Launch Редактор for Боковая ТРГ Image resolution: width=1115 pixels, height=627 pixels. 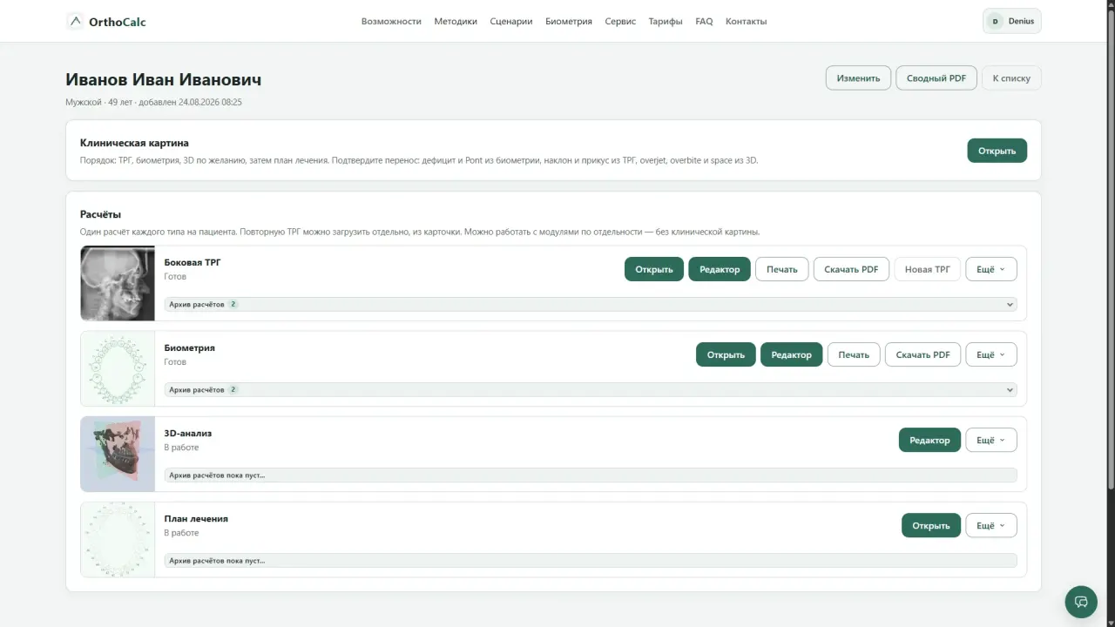coord(720,269)
